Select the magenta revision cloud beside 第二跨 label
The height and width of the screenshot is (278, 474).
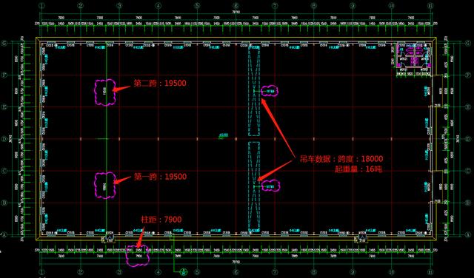coord(105,92)
